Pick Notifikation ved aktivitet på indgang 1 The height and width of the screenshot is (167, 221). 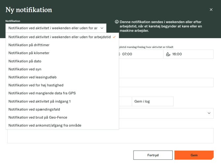[40, 101]
